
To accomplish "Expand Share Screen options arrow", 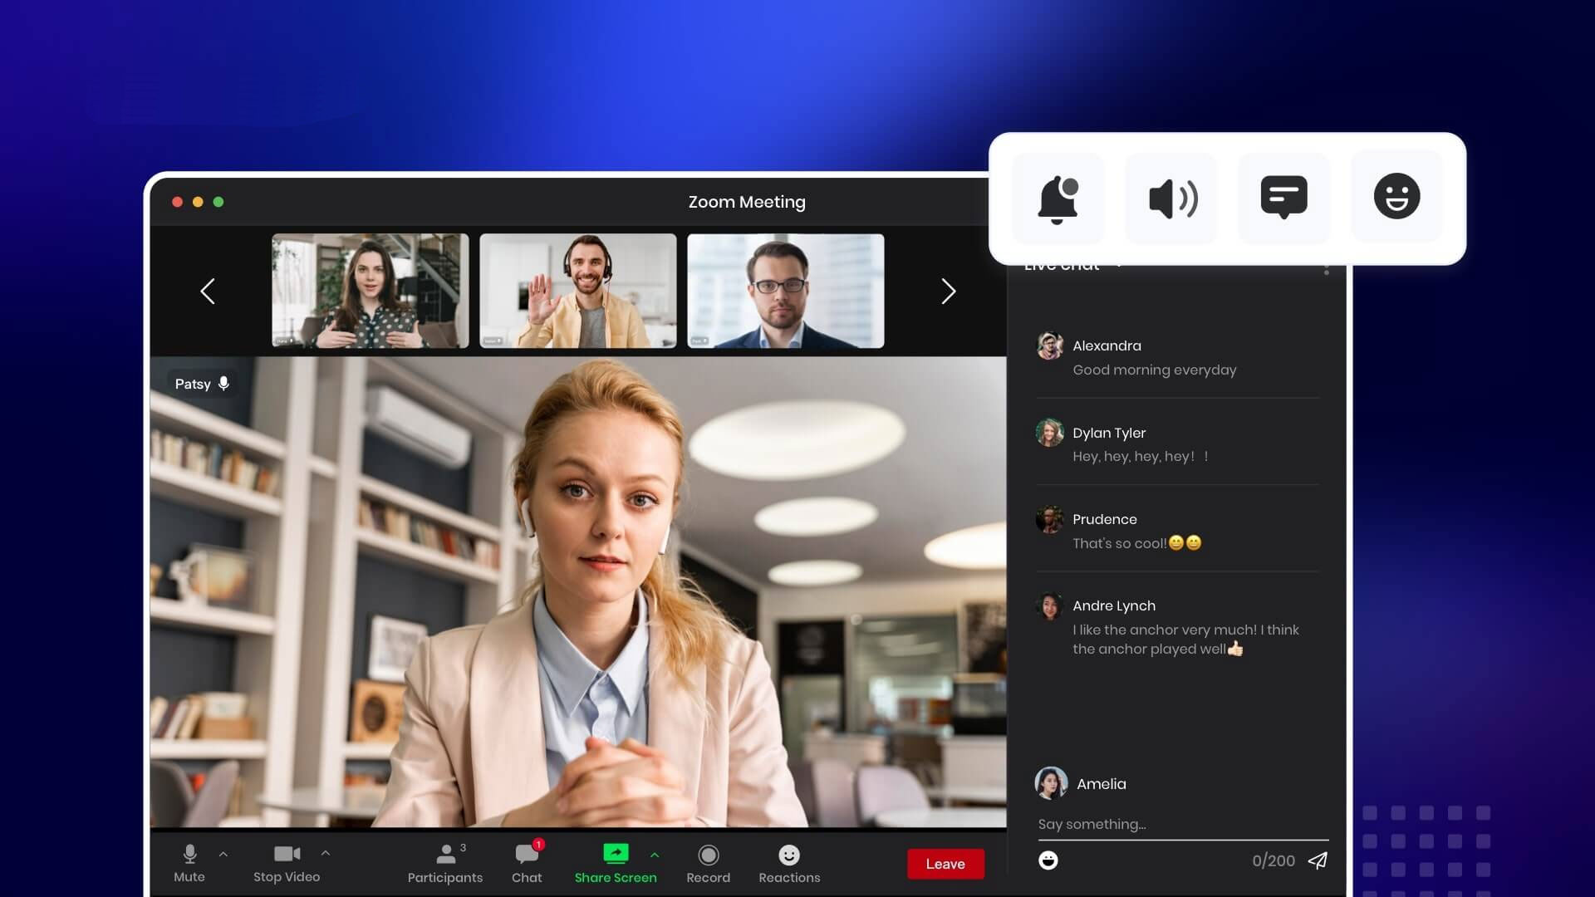I will point(655,855).
